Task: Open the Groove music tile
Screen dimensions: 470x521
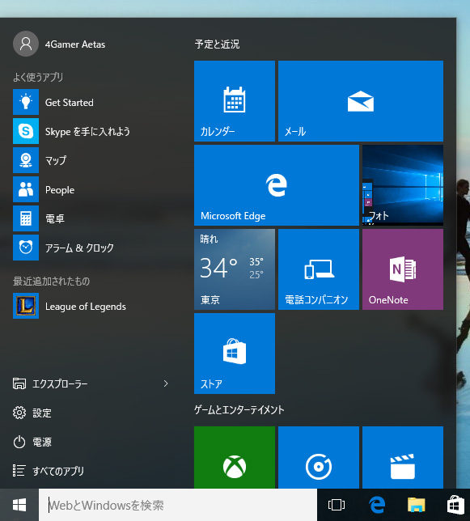Action: [319, 457]
